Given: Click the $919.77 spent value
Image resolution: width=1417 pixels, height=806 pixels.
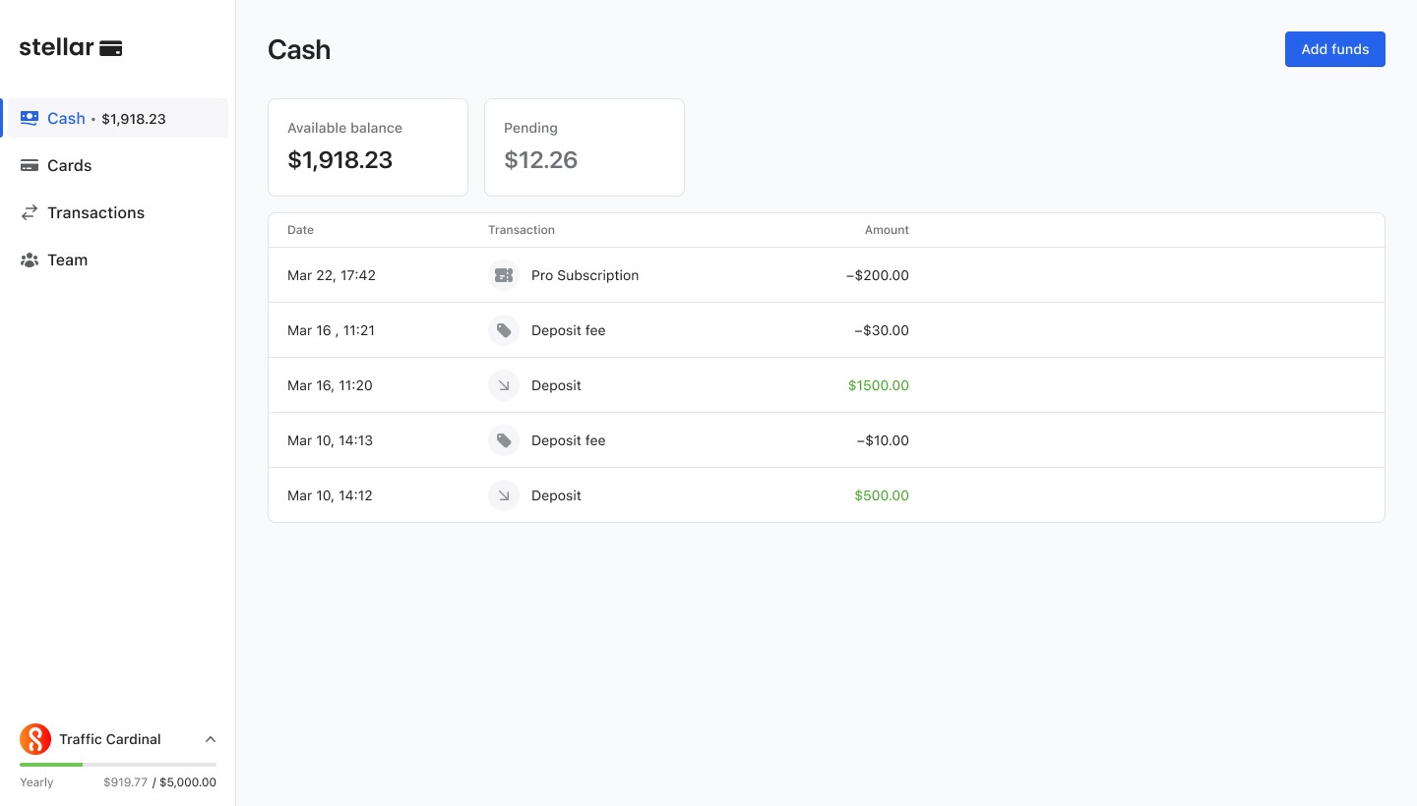Looking at the screenshot, I should coord(125,782).
